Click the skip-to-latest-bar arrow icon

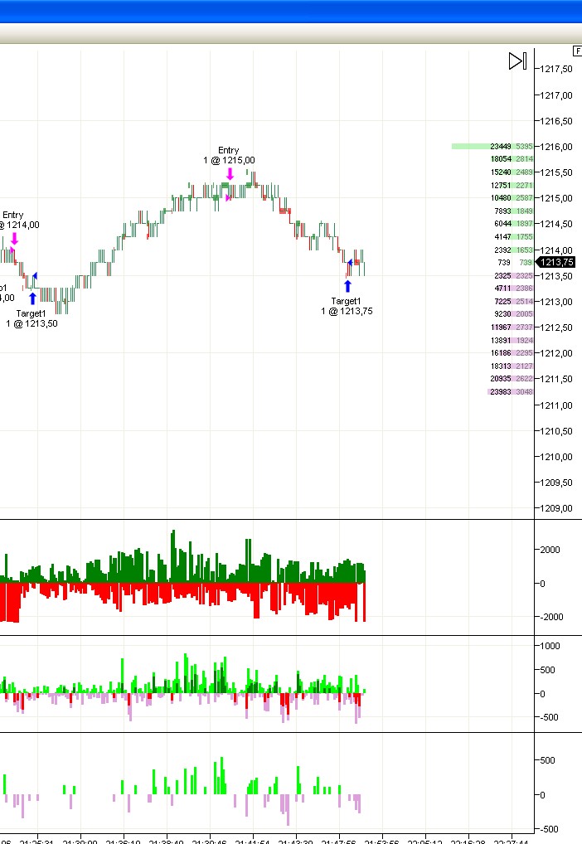pyautogui.click(x=517, y=61)
